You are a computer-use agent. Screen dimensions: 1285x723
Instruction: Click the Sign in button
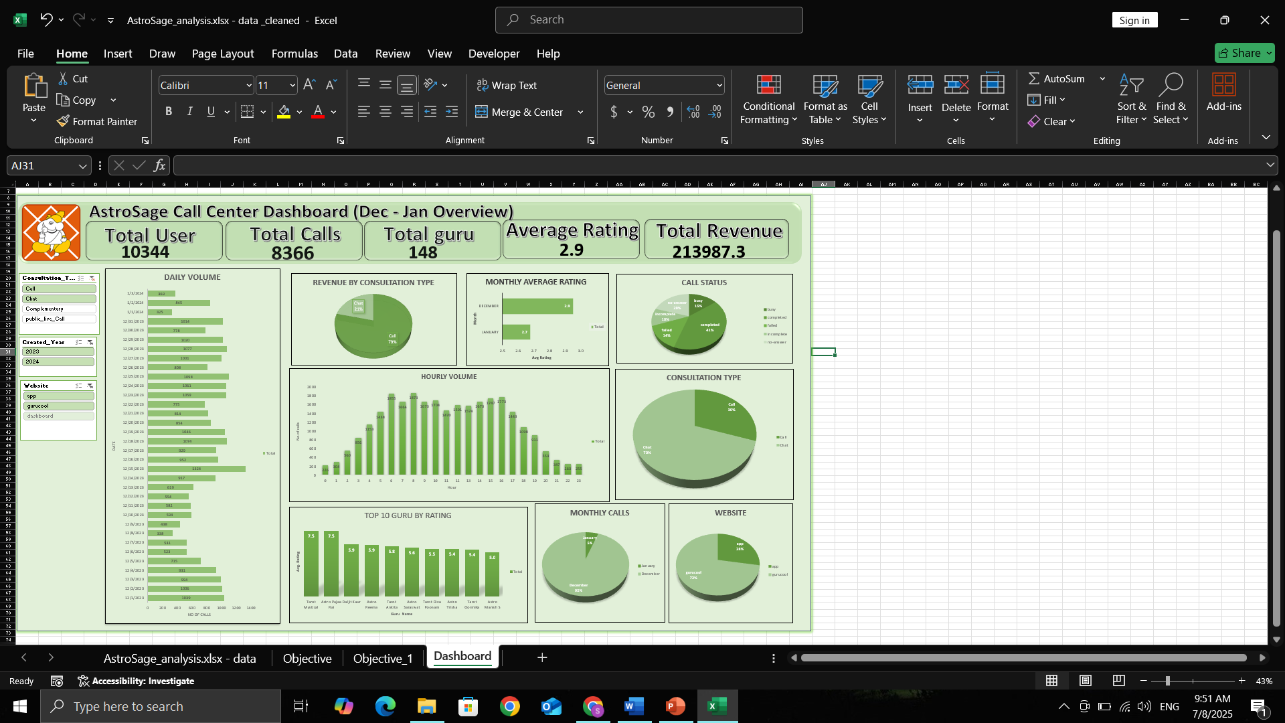point(1134,20)
